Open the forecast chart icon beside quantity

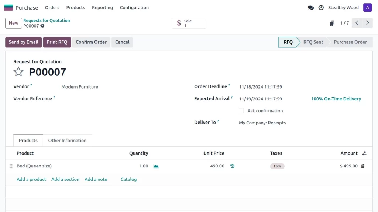click(156, 166)
